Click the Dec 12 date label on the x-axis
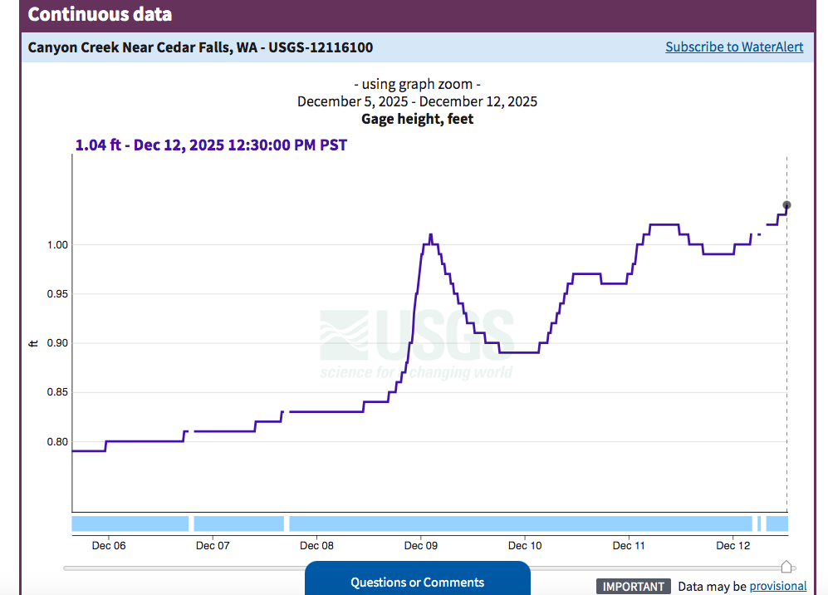Screen dimensions: 828x595 [732, 546]
